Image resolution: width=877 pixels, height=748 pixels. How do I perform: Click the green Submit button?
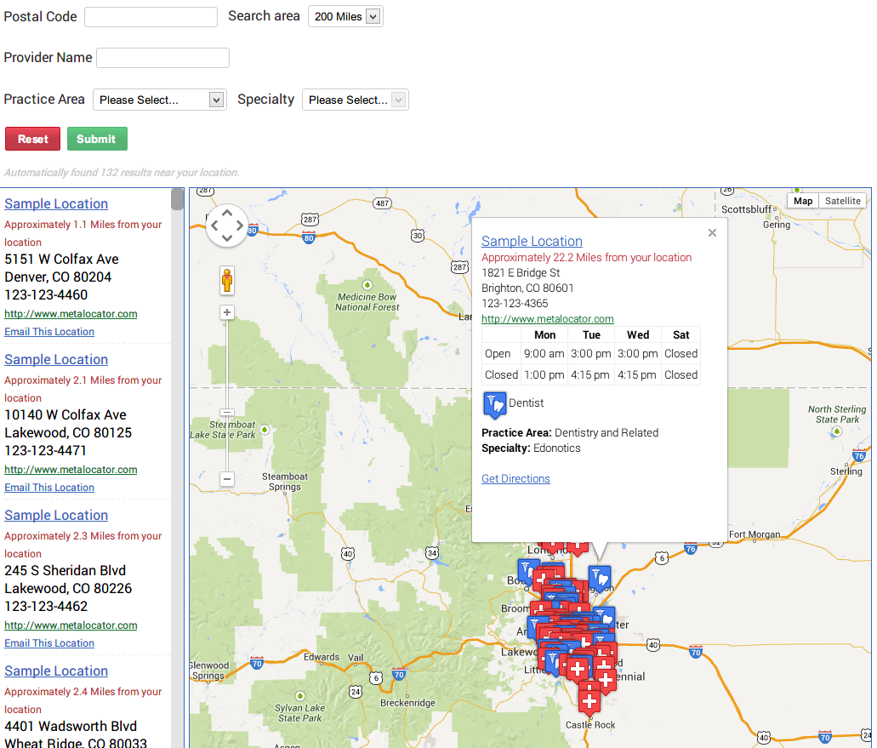(x=97, y=138)
